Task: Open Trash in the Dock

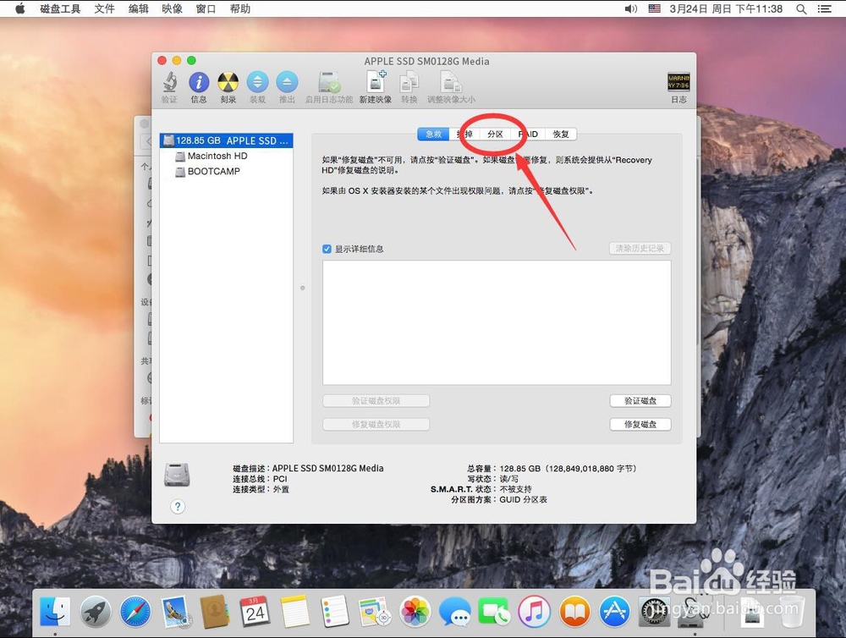Action: [791, 612]
